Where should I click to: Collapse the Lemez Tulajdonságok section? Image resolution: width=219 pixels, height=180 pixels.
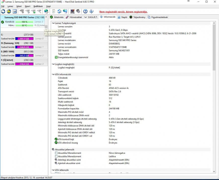53,23
